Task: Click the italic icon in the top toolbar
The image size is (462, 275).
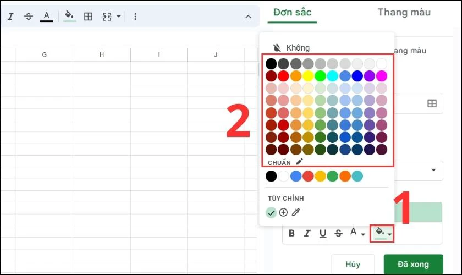Action: pos(10,16)
